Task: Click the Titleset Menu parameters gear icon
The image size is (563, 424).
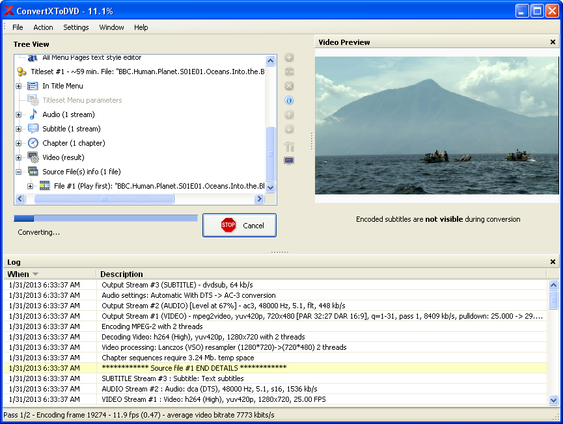Action: 33,100
